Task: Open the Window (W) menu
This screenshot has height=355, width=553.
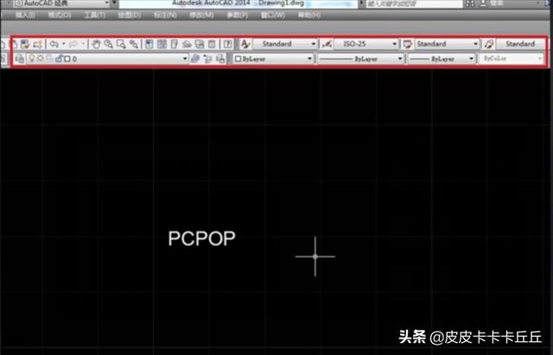Action: (x=273, y=16)
